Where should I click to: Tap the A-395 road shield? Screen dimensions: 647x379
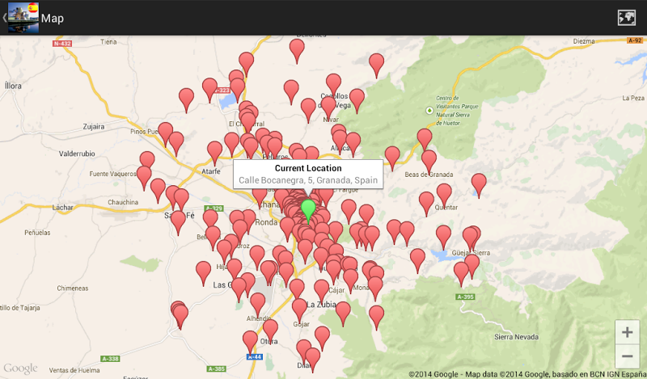click(465, 297)
